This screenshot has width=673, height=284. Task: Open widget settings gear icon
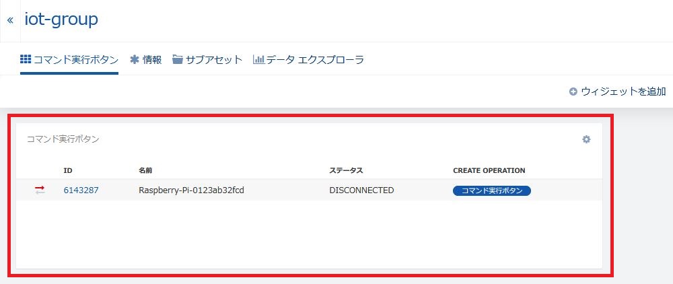pos(586,139)
